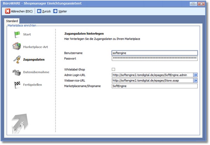Click the 'Whitelabel-Shop' label text
210x145 pixels.
(74, 70)
